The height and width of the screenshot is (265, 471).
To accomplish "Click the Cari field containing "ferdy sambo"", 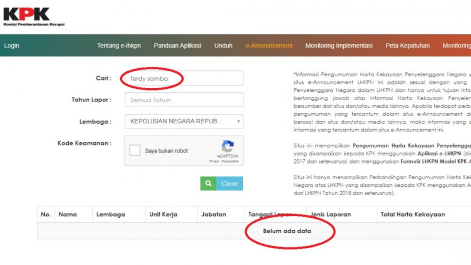I will tap(184, 79).
